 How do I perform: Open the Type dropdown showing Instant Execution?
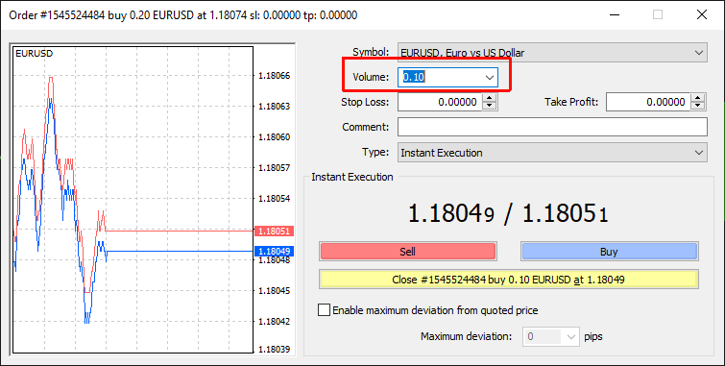click(552, 153)
